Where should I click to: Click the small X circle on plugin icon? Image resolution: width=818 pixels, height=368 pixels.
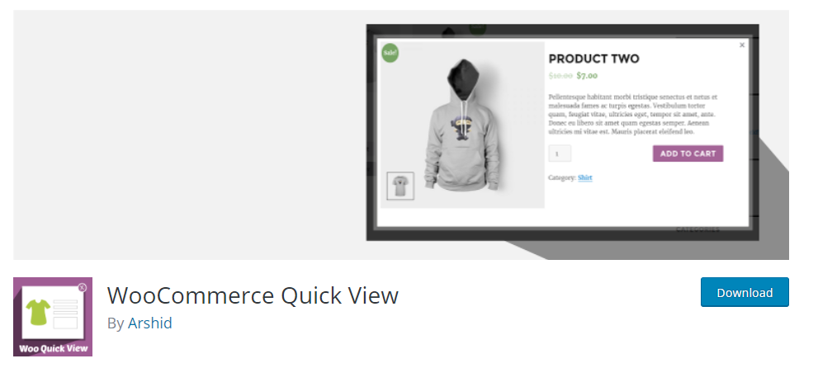82,287
